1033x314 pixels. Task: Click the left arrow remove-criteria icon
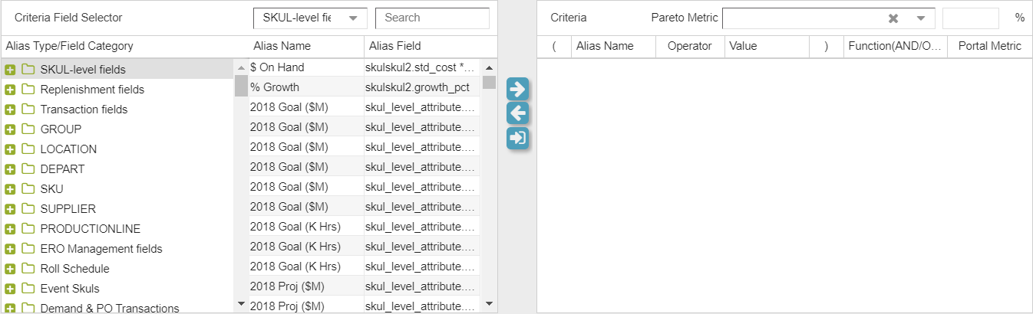pyautogui.click(x=518, y=114)
